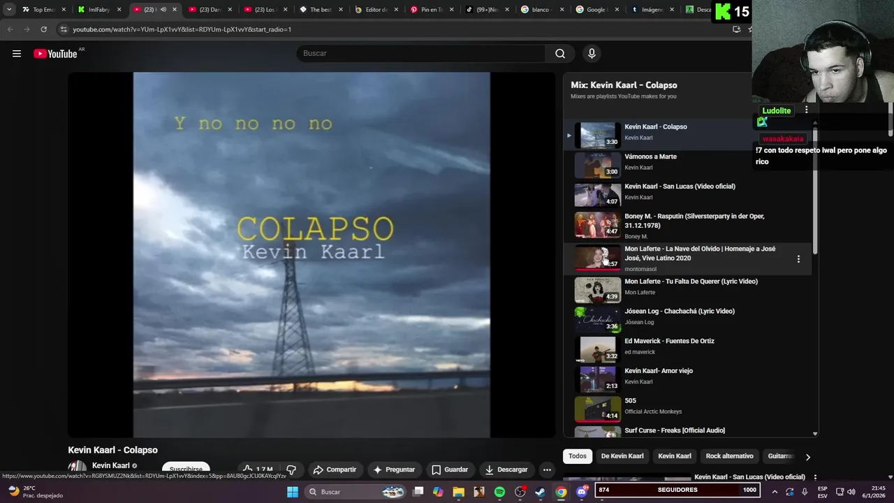
Task: Show hidden system tray icons chevron
Action: tap(775, 492)
